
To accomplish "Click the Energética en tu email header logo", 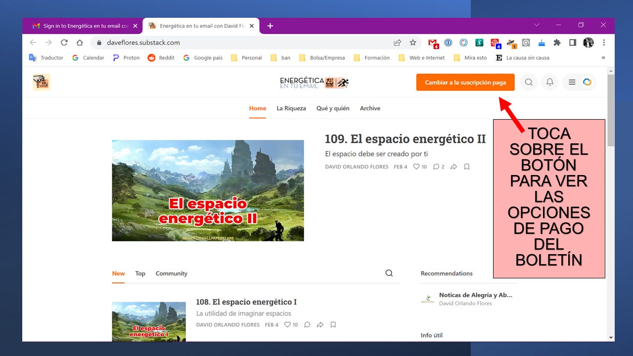I will (315, 83).
